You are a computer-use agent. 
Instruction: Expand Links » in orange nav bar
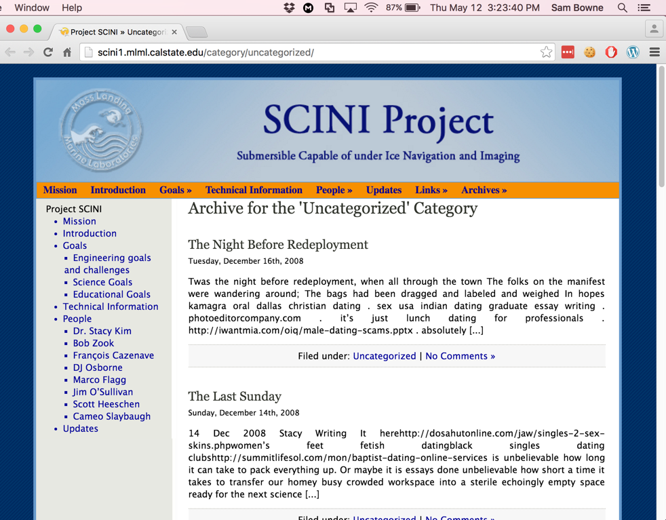pyautogui.click(x=431, y=190)
